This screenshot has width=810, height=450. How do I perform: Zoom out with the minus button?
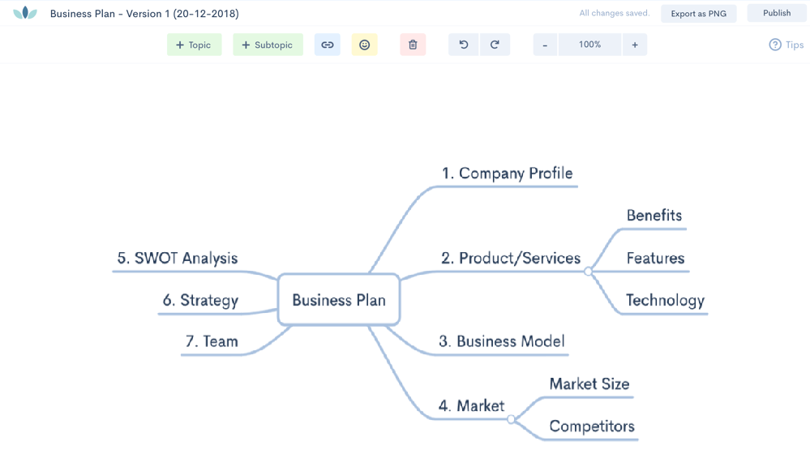tap(545, 45)
